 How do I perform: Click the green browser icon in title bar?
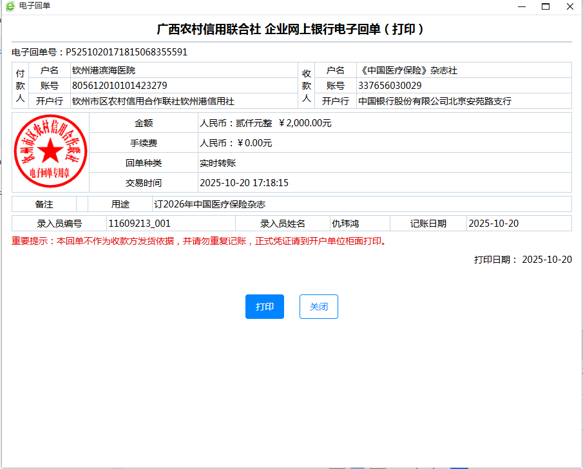pos(10,6)
